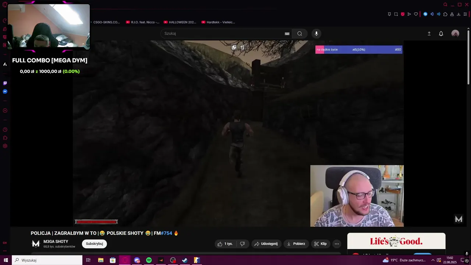Open the browser profile icon
This screenshot has width=471, height=265.
[452, 14]
